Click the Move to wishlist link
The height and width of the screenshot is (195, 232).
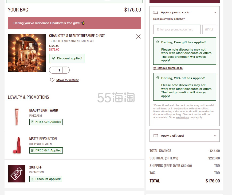click(68, 80)
